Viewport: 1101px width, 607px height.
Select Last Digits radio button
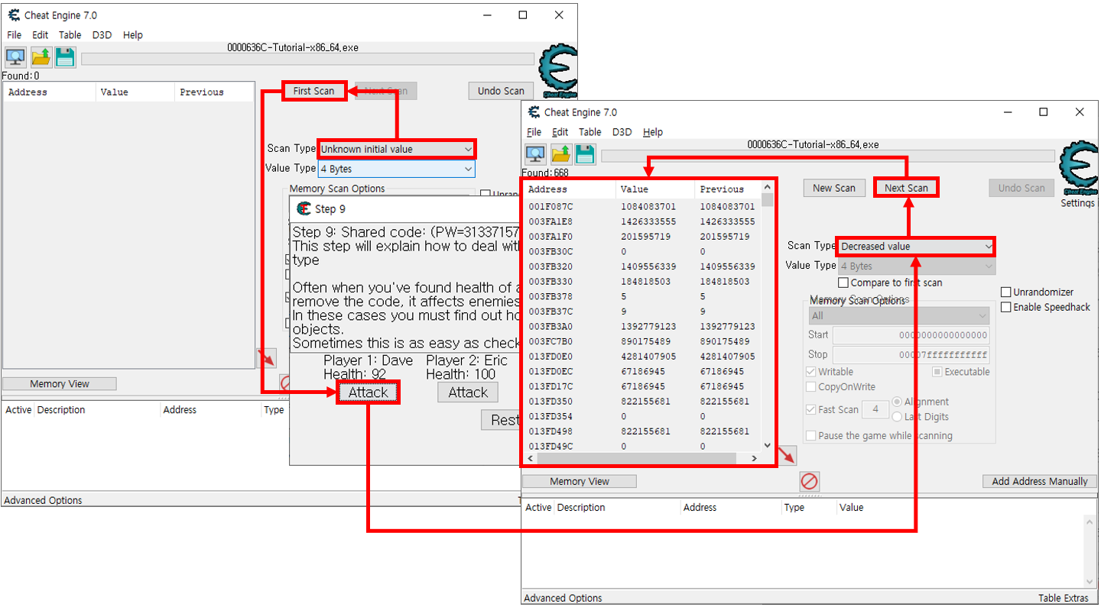point(897,417)
